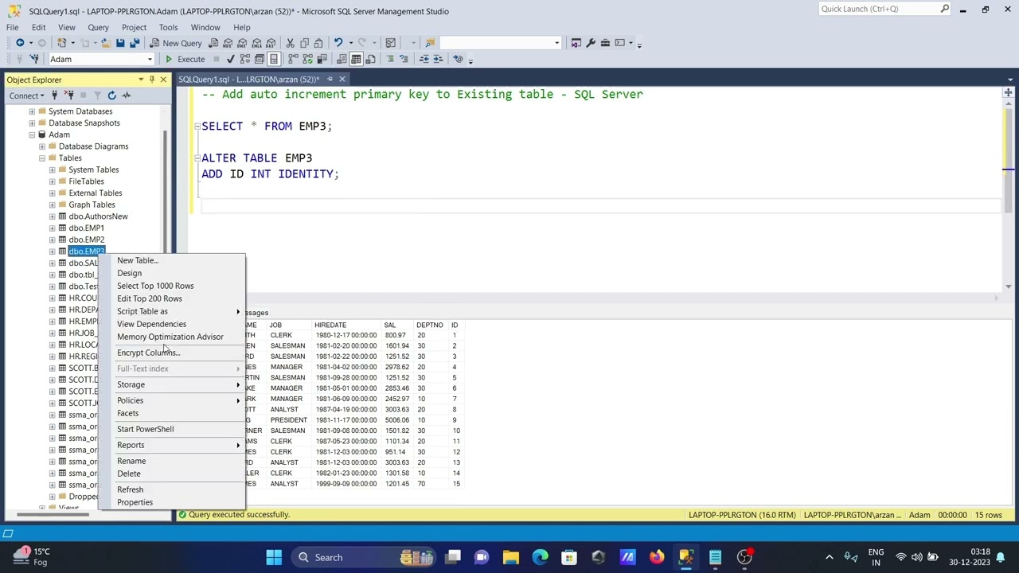Expand the dbo.AuthorsNew table node
Image resolution: width=1019 pixels, height=573 pixels.
[x=53, y=216]
